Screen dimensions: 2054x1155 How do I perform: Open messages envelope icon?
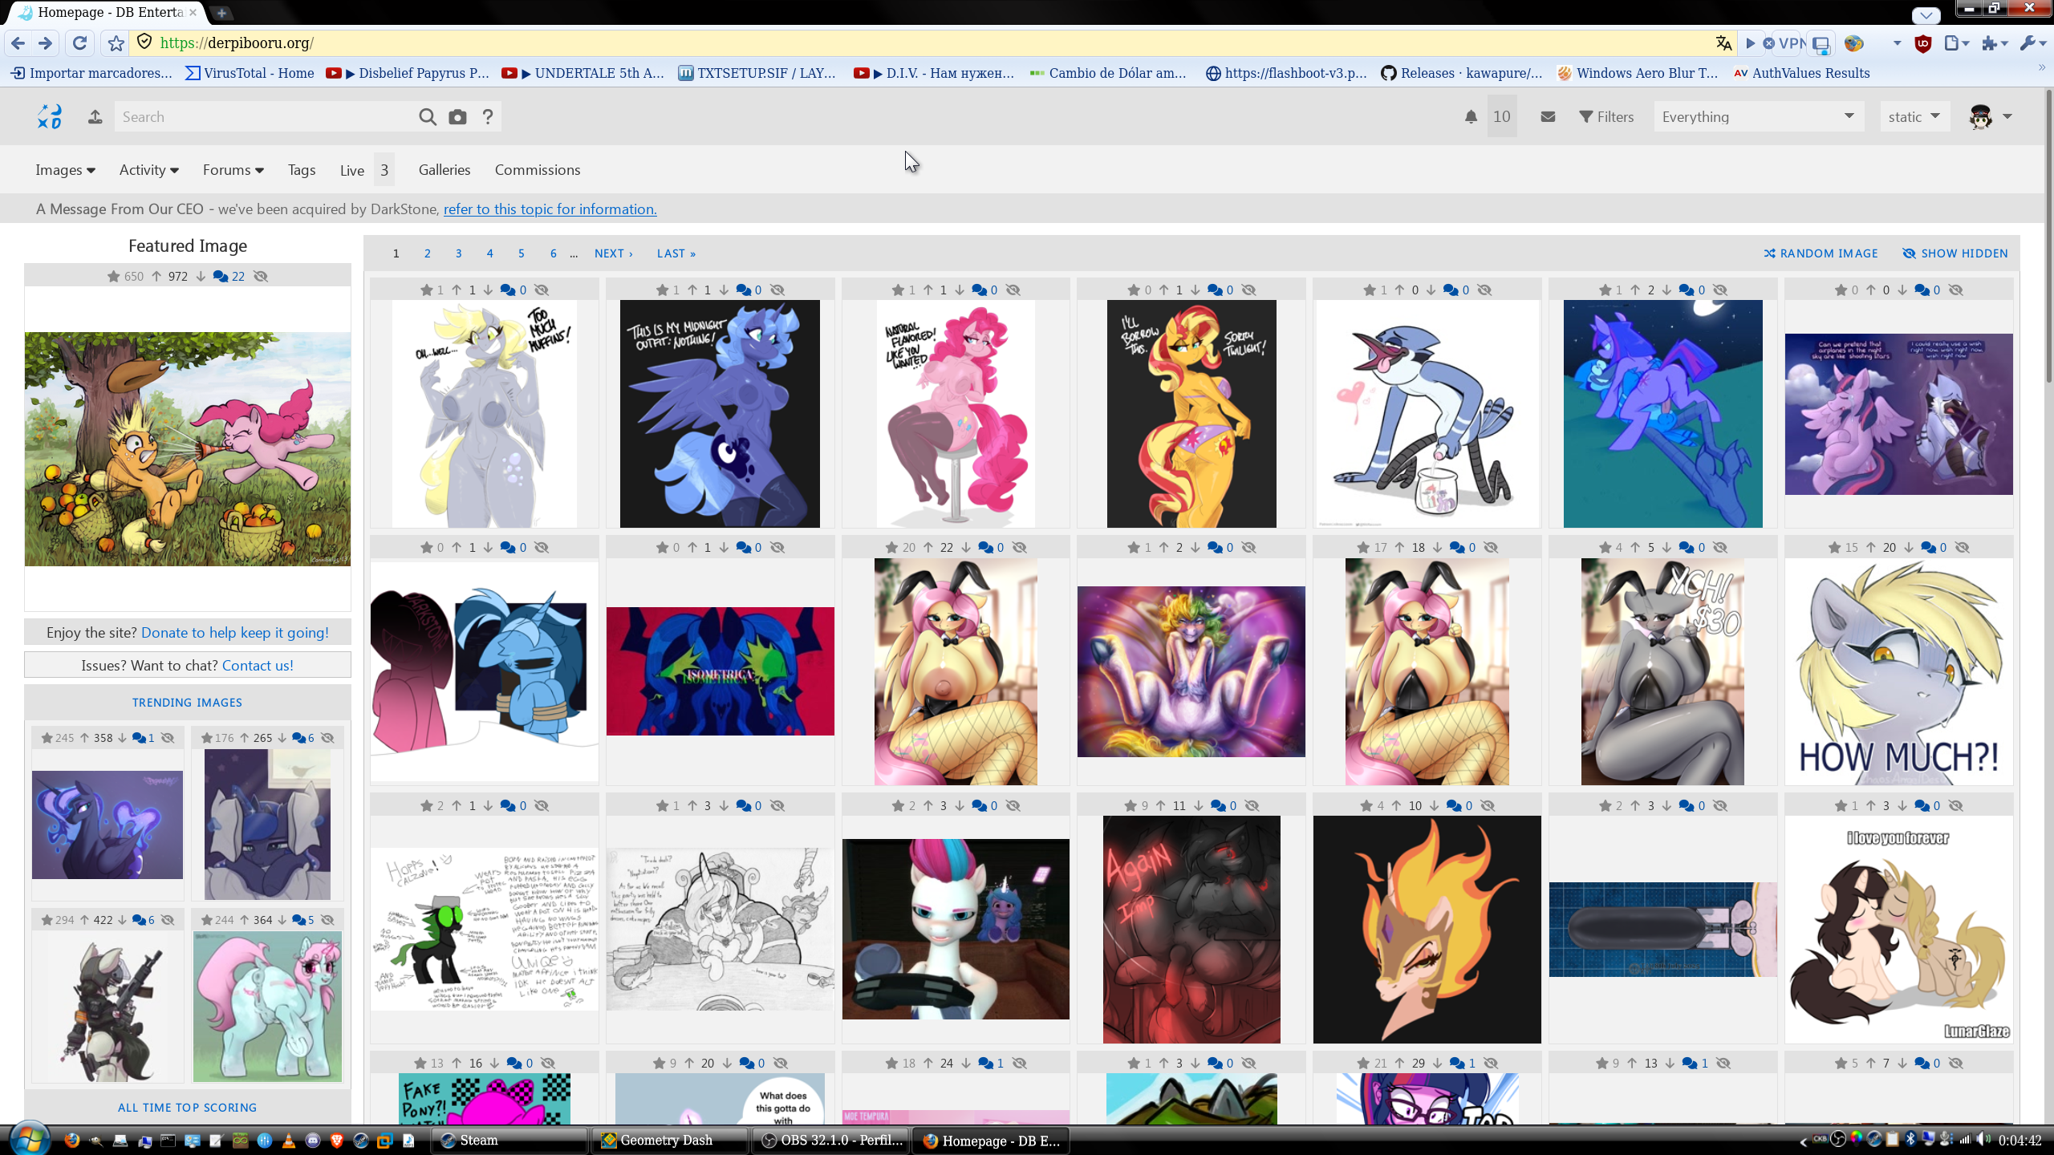(x=1548, y=117)
